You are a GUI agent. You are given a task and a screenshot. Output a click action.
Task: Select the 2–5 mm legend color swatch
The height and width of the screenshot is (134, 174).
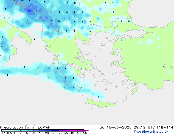24,130
